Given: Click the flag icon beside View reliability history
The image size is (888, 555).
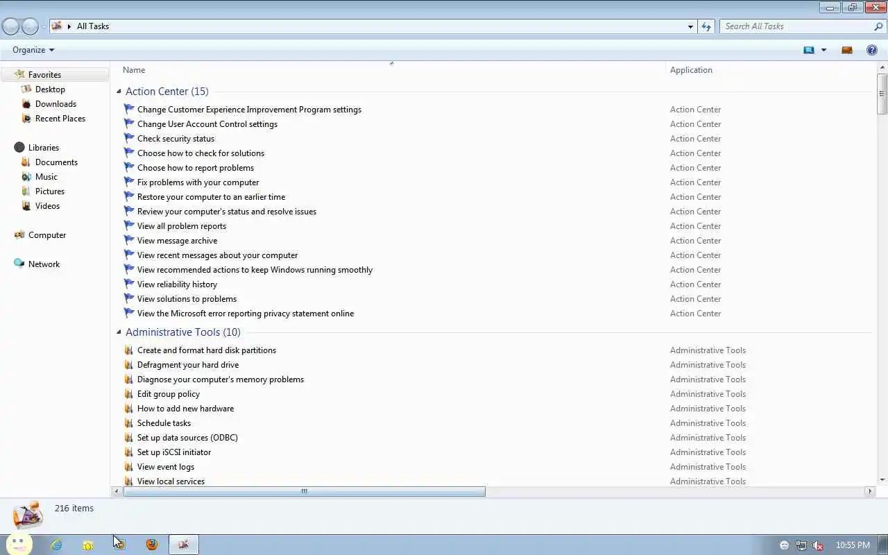Looking at the screenshot, I should (x=128, y=284).
